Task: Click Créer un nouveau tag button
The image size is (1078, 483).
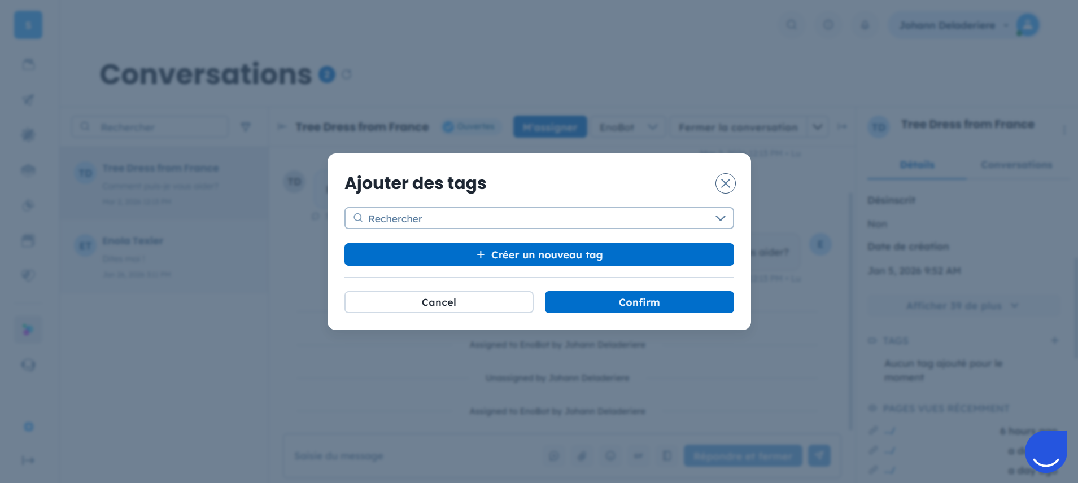Action: [539, 254]
